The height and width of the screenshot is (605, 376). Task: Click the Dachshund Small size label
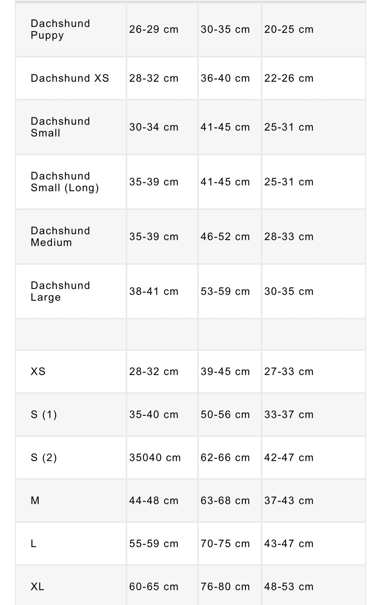[60, 127]
